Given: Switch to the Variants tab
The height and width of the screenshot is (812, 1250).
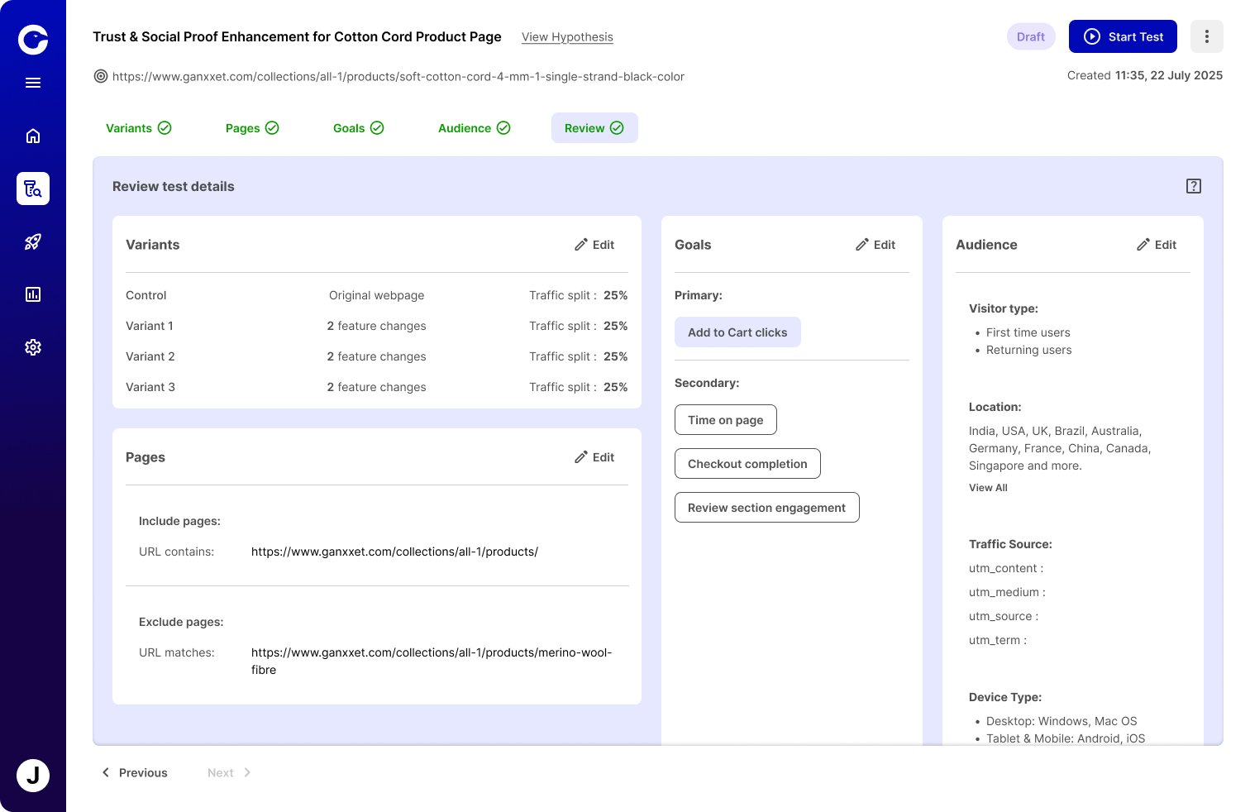Looking at the screenshot, I should (x=138, y=128).
